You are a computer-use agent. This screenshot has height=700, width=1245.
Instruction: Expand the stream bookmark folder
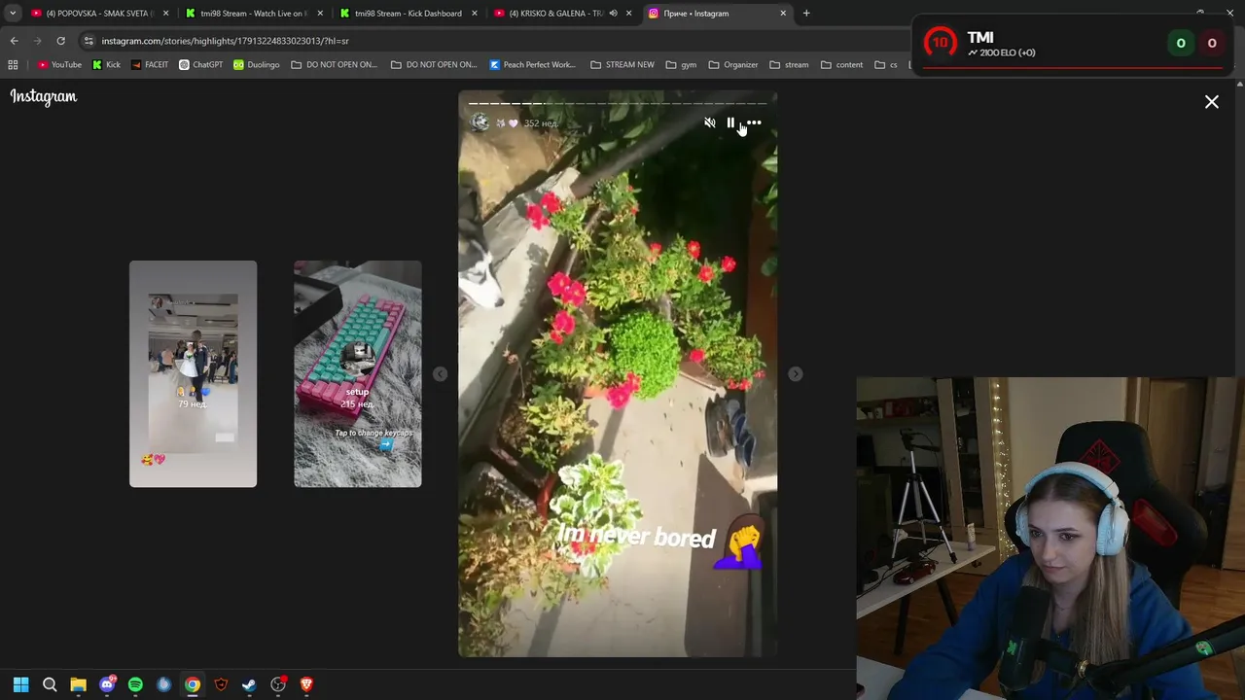coord(789,65)
